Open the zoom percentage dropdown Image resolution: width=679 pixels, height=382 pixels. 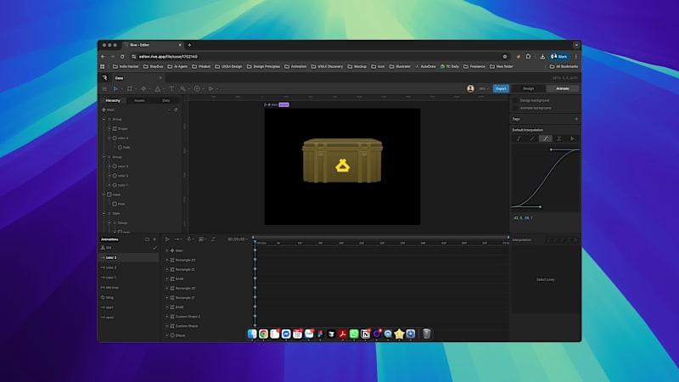click(482, 88)
